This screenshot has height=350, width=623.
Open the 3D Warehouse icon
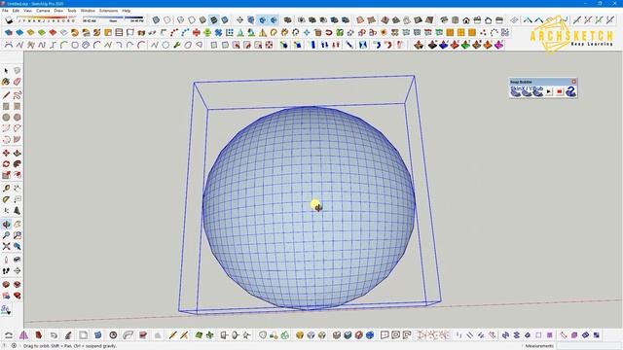coord(6,285)
